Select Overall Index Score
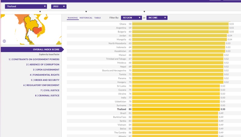 pyautogui.click(x=46, y=49)
